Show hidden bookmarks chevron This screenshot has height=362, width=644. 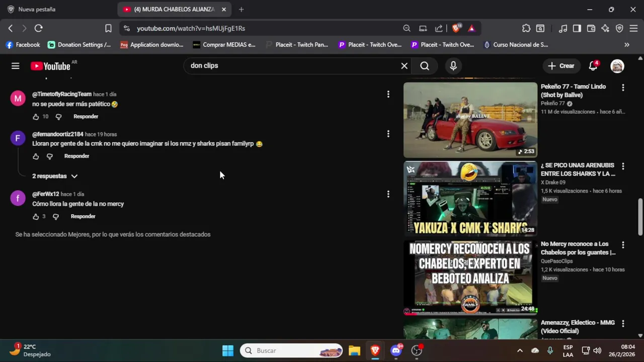point(627,45)
